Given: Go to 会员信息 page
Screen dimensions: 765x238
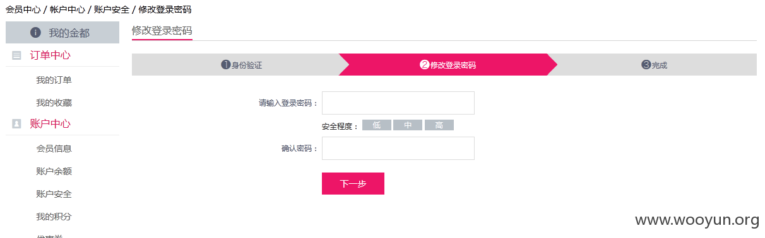Looking at the screenshot, I should tap(54, 149).
